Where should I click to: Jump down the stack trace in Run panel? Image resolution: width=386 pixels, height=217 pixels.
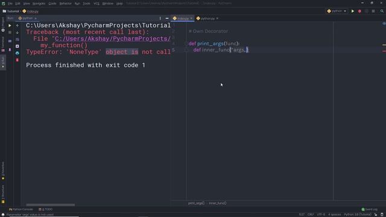click(17, 33)
